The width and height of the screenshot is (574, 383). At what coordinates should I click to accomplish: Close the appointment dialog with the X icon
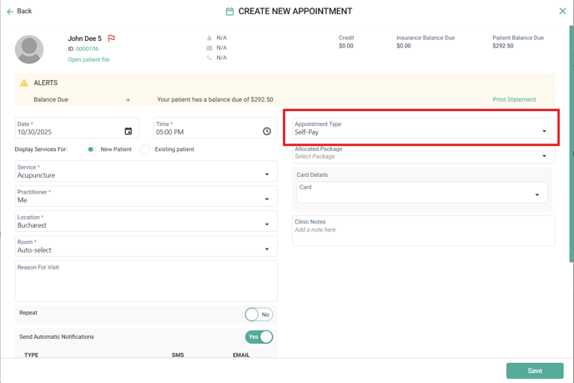pos(562,11)
